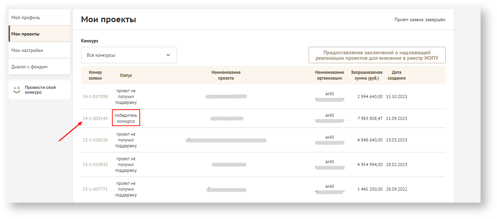Open application number 23-2-010933
The image size is (497, 219).
95,165
